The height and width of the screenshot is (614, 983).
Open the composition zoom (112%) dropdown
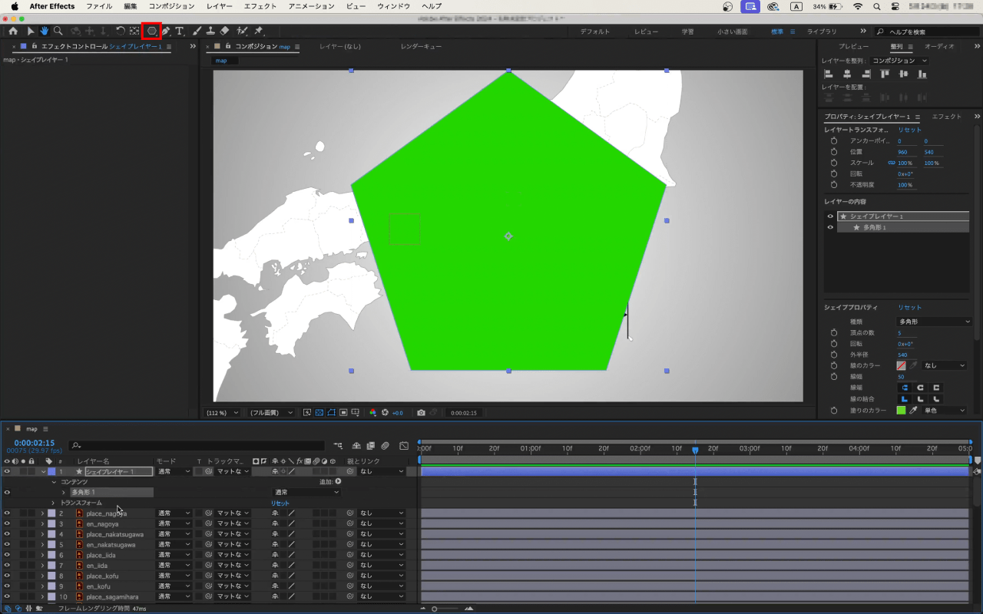pos(223,413)
